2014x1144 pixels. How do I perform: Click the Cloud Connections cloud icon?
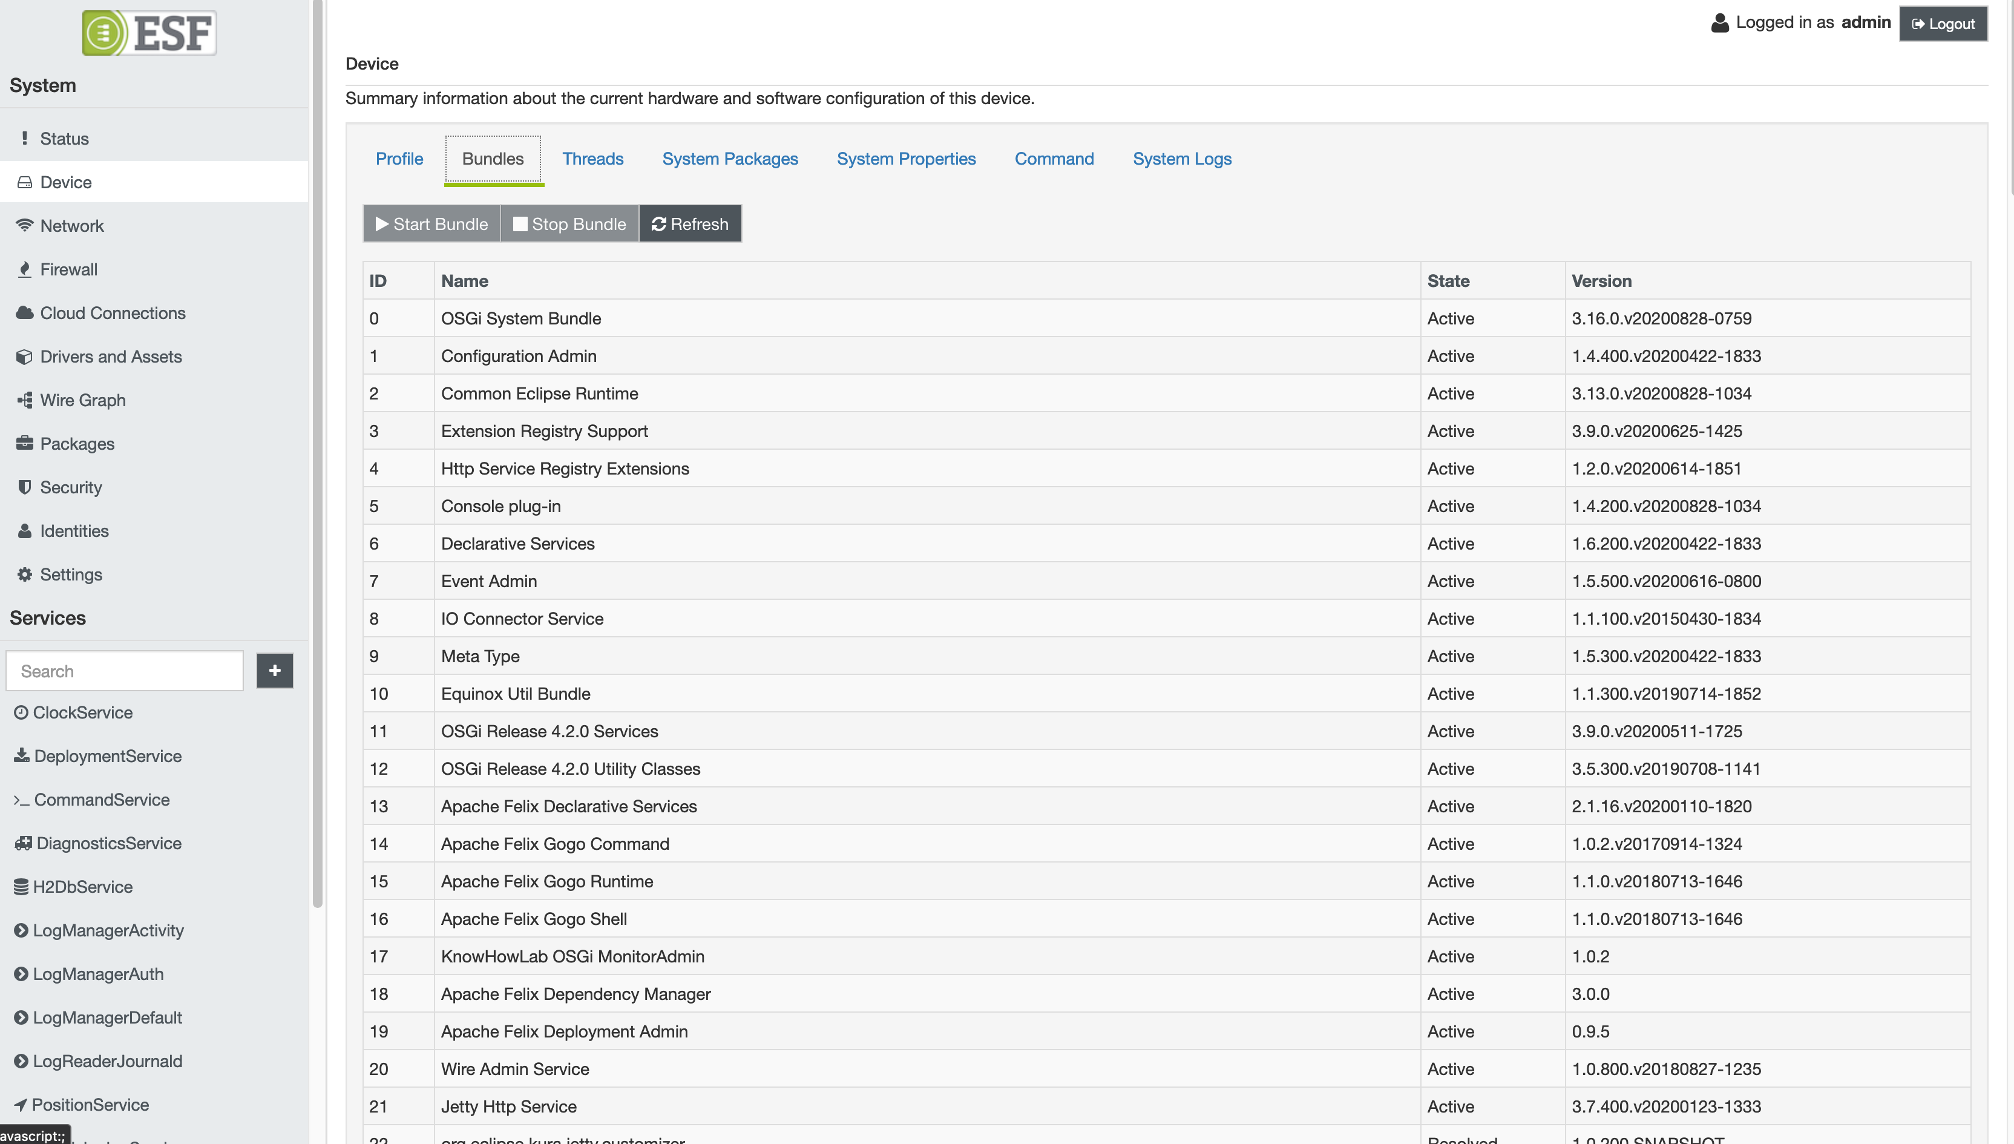point(24,313)
